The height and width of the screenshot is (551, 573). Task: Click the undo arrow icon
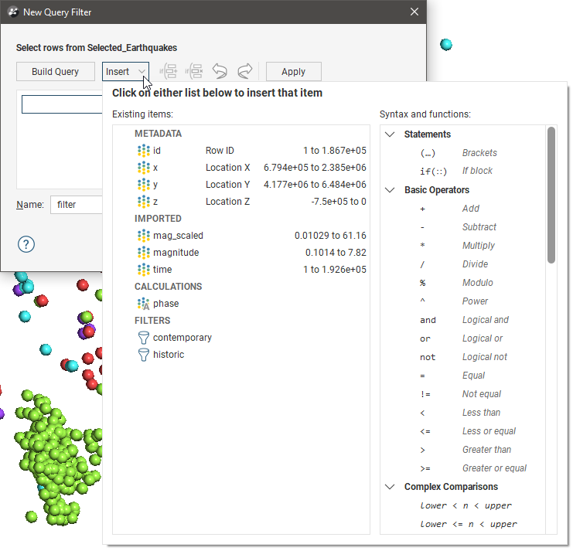[x=220, y=72]
